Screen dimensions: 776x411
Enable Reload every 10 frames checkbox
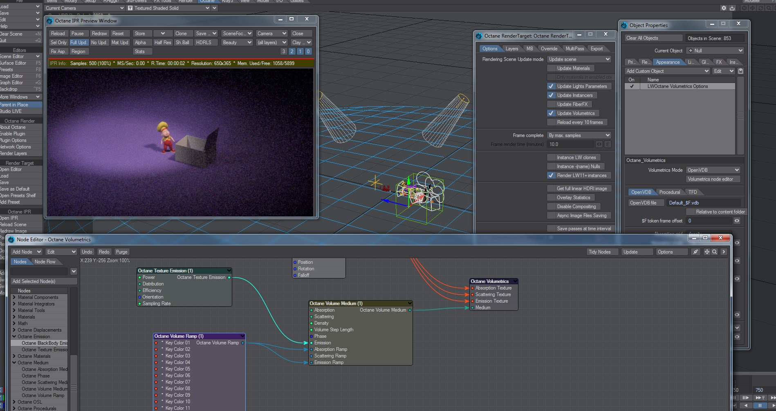551,122
